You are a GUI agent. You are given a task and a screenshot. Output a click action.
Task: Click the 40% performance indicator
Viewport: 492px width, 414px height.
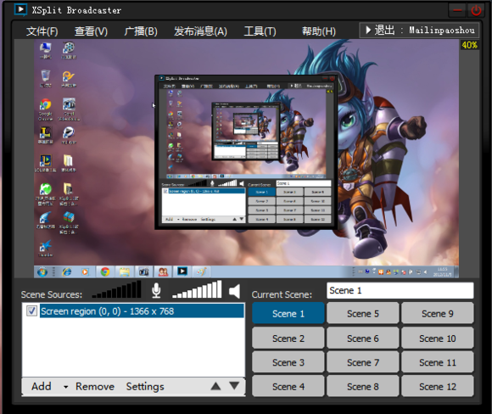[x=469, y=45]
